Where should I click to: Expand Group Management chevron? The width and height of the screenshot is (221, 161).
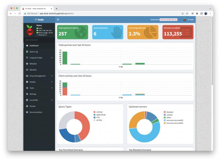[x=52, y=76]
